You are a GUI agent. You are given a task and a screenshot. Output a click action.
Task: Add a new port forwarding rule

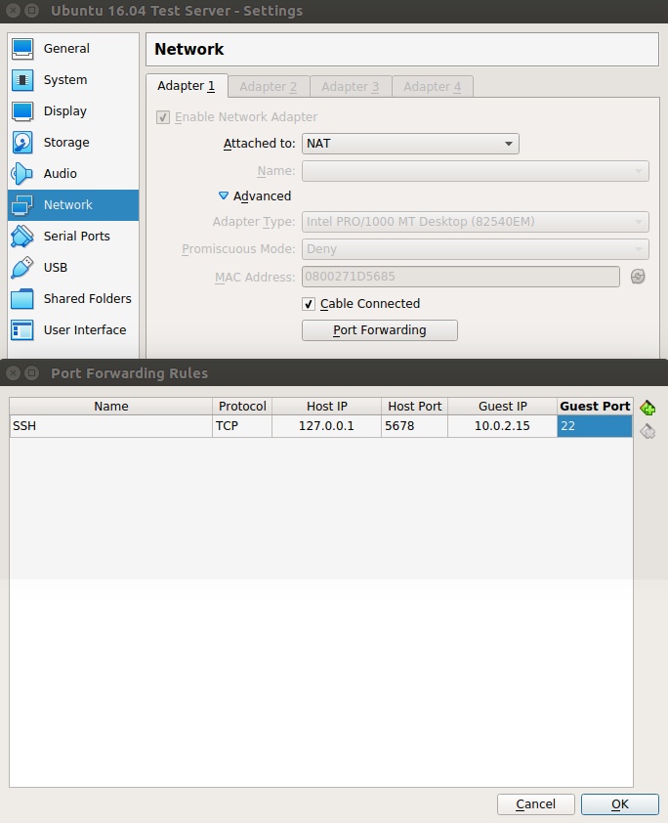coord(647,408)
